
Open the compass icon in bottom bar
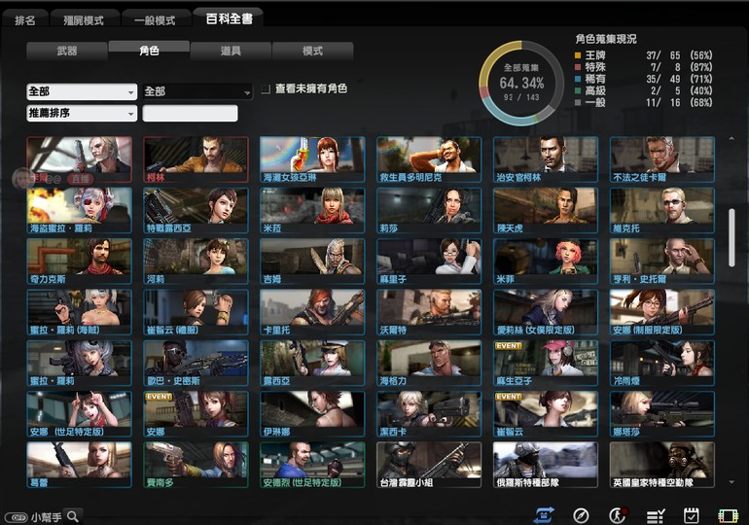click(x=581, y=515)
